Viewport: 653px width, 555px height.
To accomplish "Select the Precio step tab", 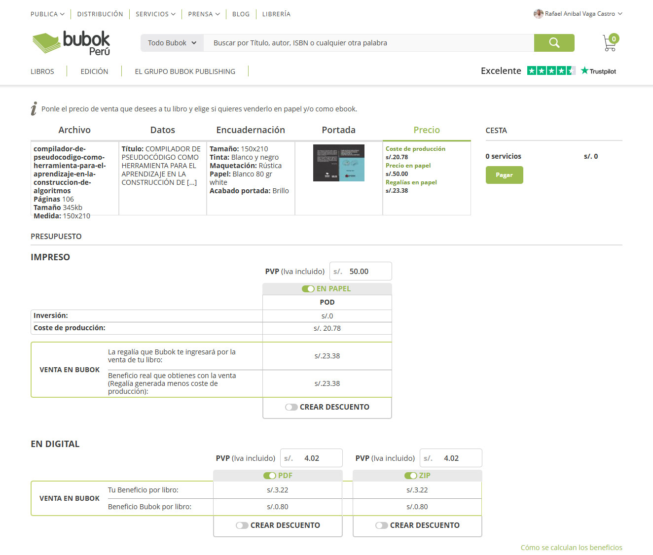I will [x=427, y=130].
